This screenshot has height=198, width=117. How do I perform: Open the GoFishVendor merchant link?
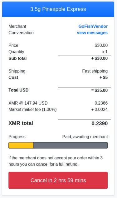pos(93,26)
